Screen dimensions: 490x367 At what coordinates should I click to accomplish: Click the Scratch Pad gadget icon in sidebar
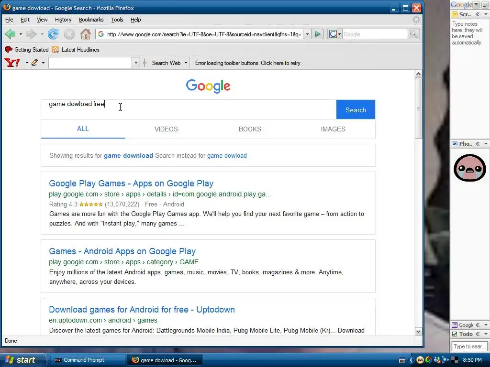tap(455, 14)
